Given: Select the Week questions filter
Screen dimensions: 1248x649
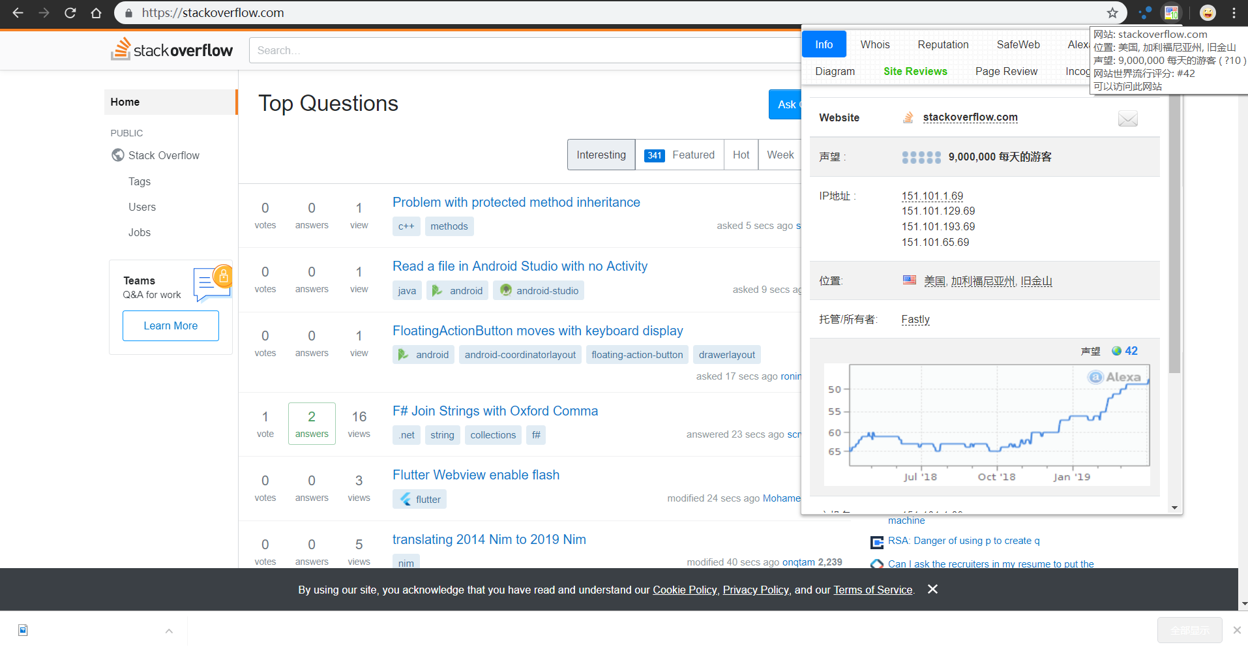Looking at the screenshot, I should point(780,155).
